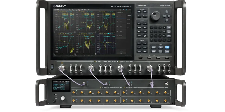Hit the down arrow key beside the knob

click(x=167, y=20)
